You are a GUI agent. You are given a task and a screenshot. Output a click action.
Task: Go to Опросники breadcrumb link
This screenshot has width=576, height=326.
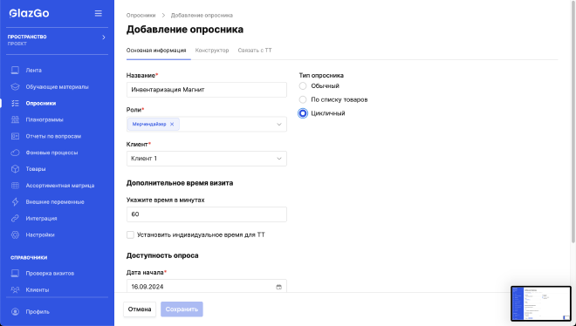click(x=141, y=16)
